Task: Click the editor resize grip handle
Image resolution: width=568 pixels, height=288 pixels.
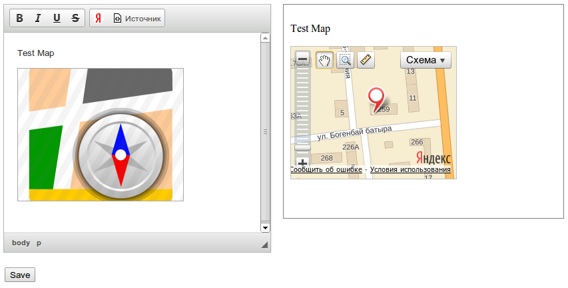Action: coord(265,245)
